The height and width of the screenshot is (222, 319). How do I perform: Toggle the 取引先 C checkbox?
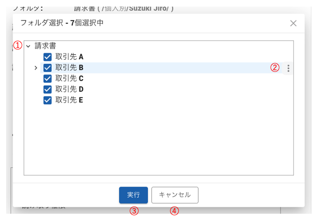click(48, 79)
